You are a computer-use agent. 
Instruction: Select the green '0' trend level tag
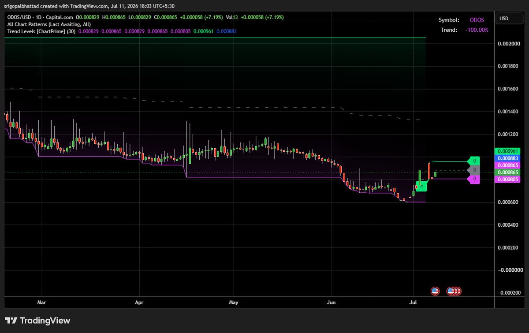click(474, 161)
